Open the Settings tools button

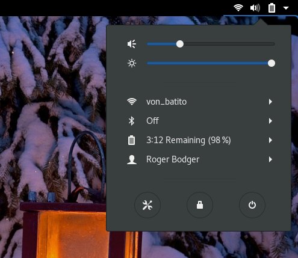point(147,205)
